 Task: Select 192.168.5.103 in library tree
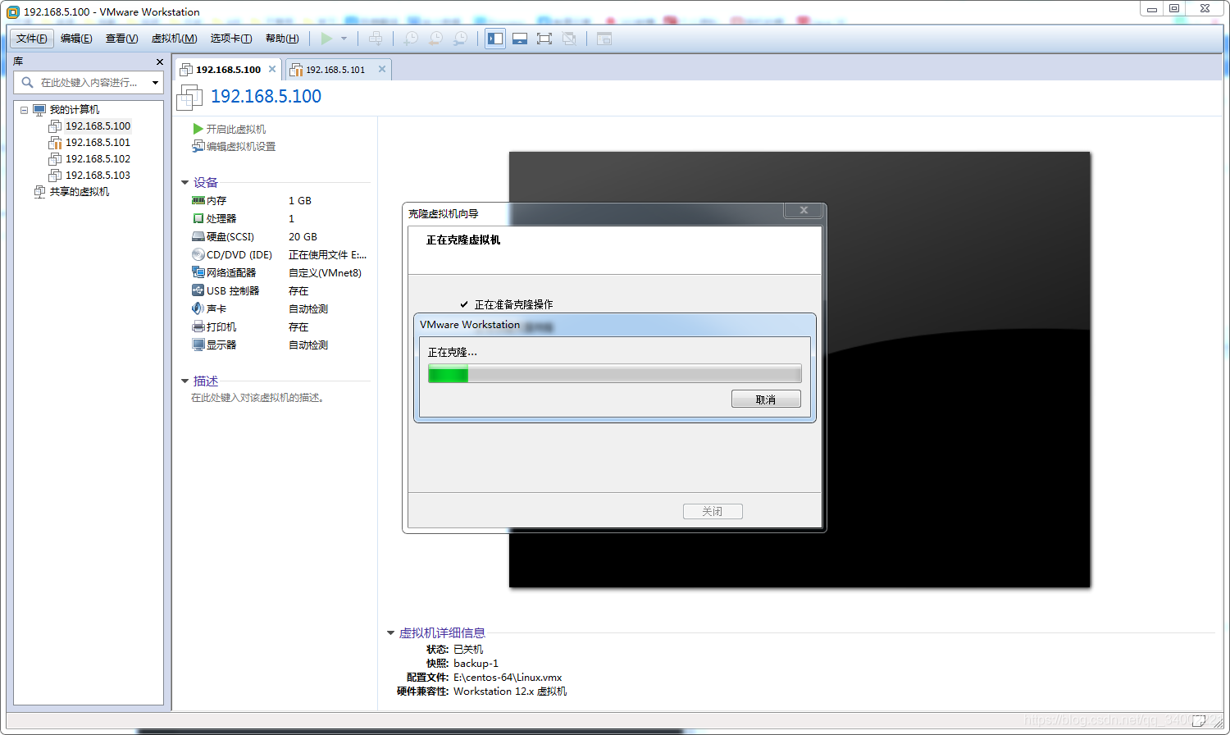click(x=98, y=176)
